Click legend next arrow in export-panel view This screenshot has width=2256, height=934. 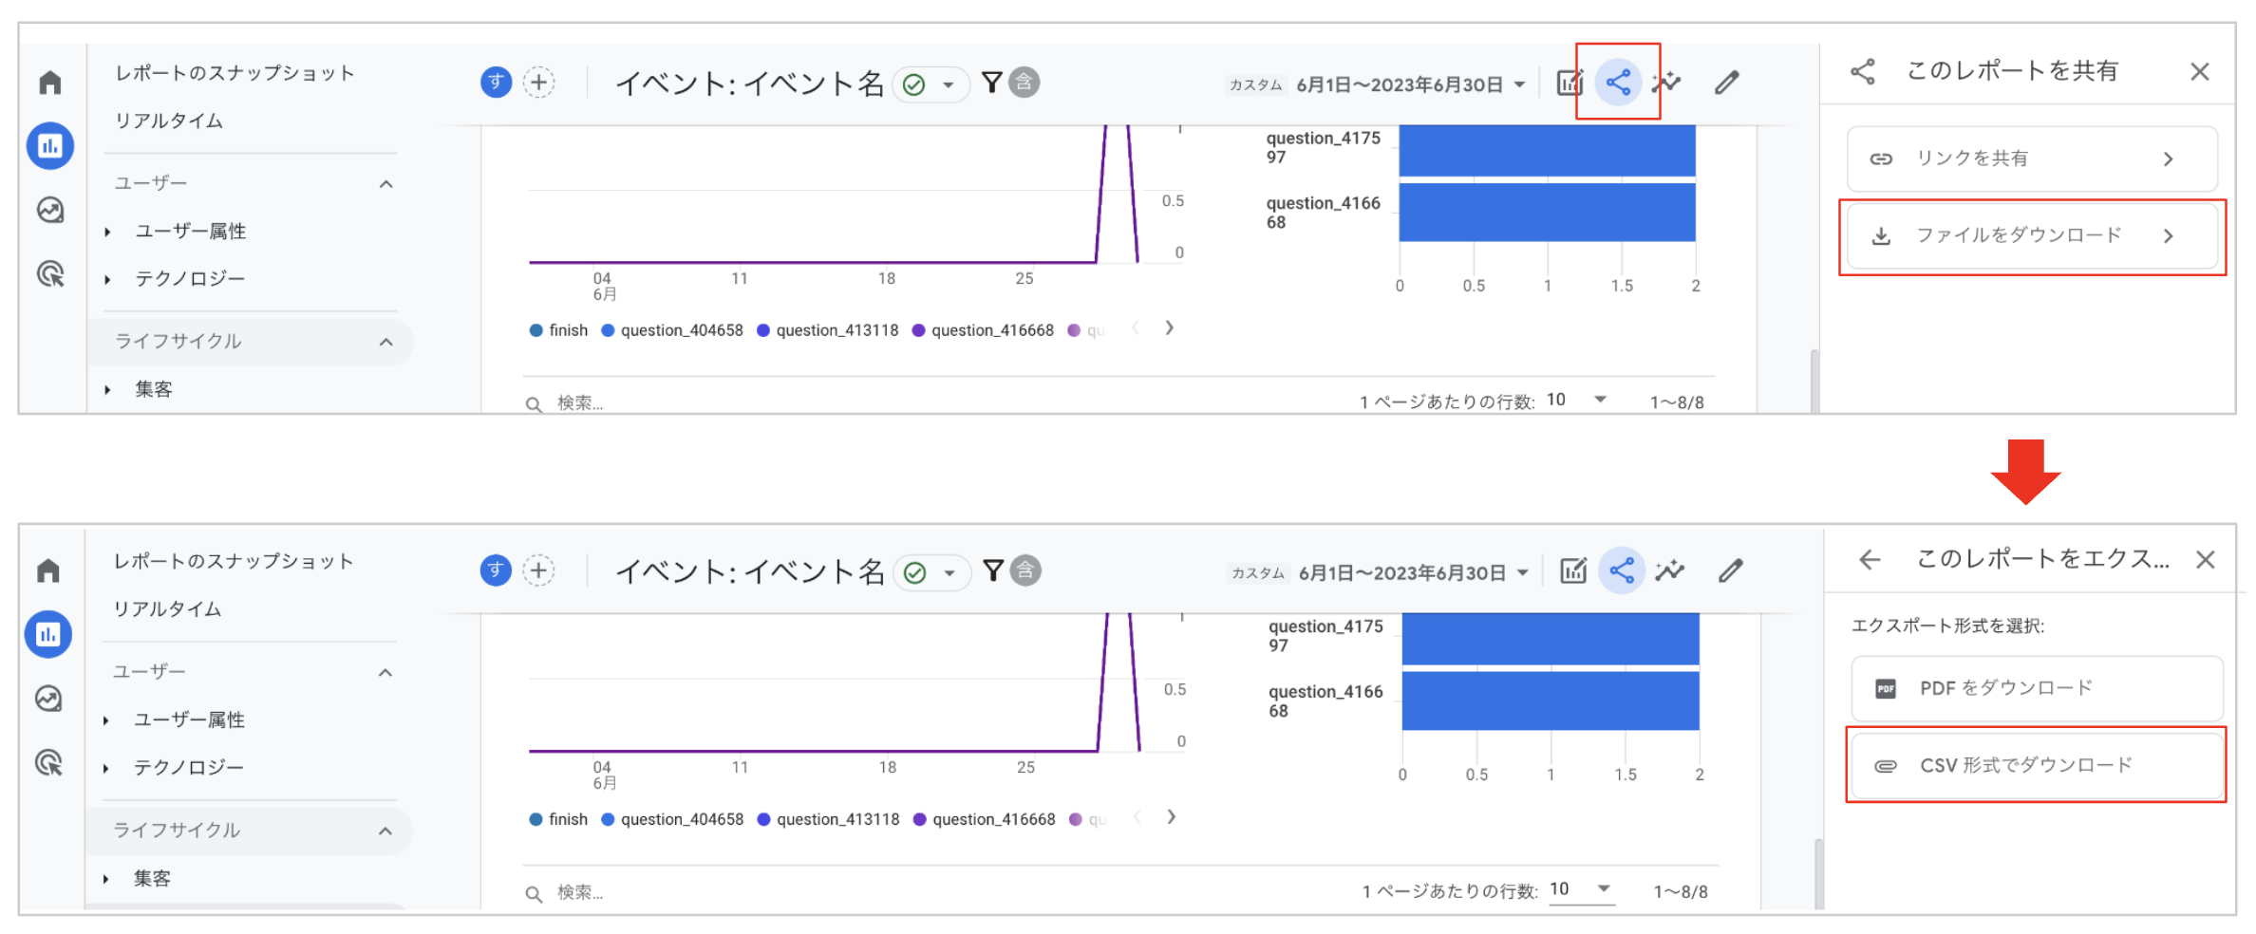[x=1172, y=816]
